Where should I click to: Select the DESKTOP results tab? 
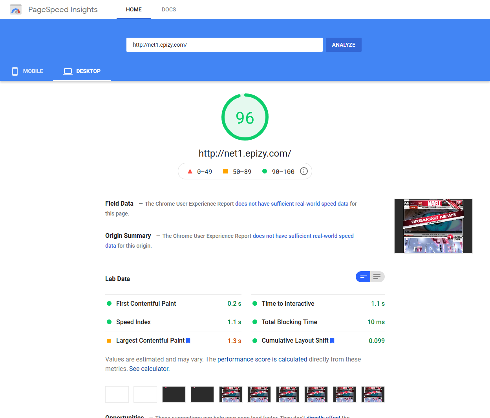click(82, 71)
